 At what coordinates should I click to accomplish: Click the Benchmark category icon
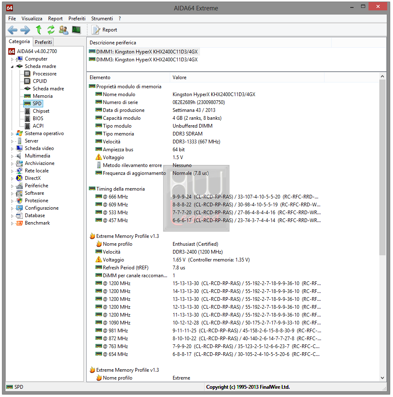19,223
